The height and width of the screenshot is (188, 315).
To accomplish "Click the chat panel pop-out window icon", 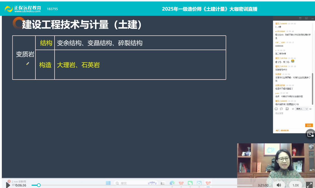I will click(x=306, y=18).
